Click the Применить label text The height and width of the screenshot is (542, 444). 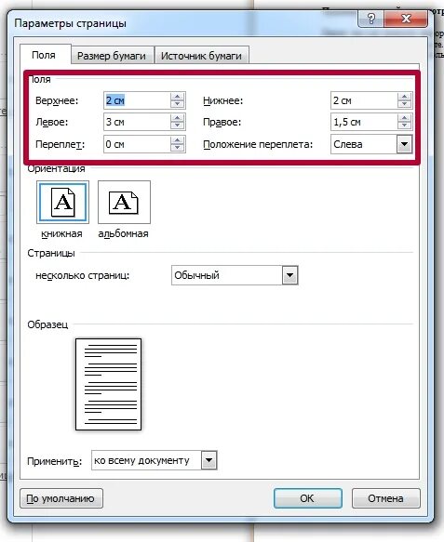[x=55, y=461]
